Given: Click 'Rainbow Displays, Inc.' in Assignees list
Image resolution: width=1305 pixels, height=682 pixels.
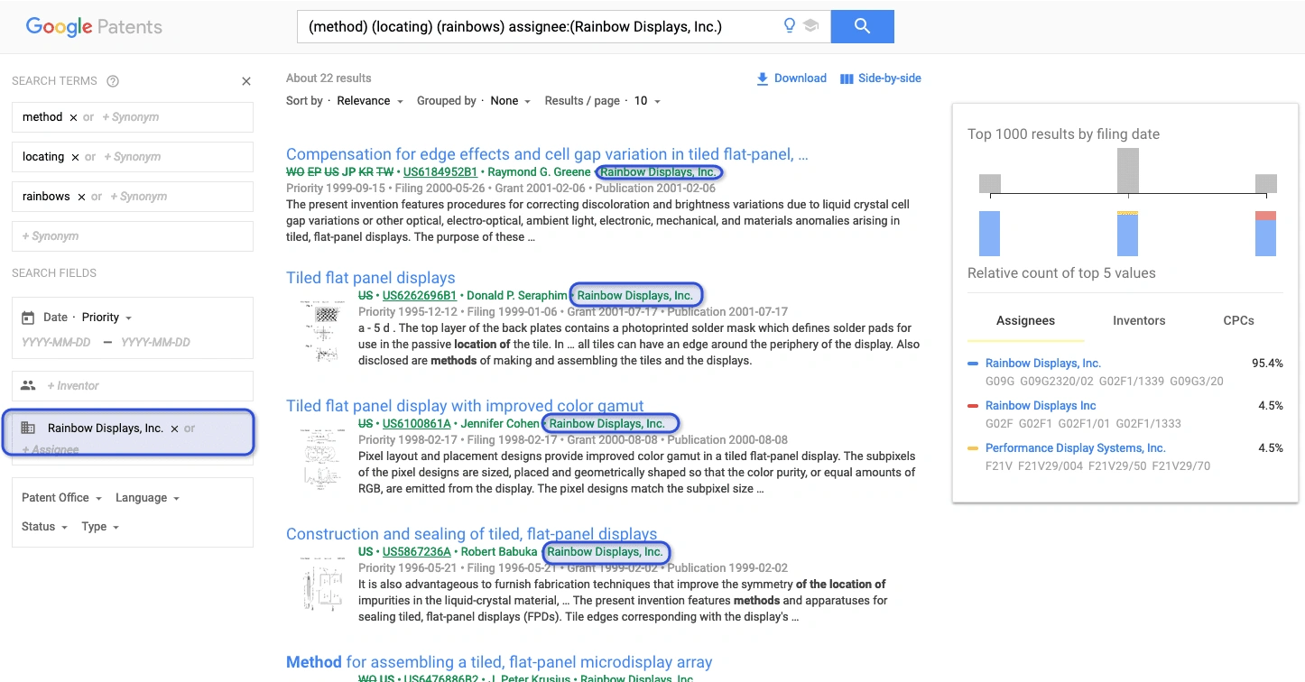Looking at the screenshot, I should pyautogui.click(x=1043, y=364).
